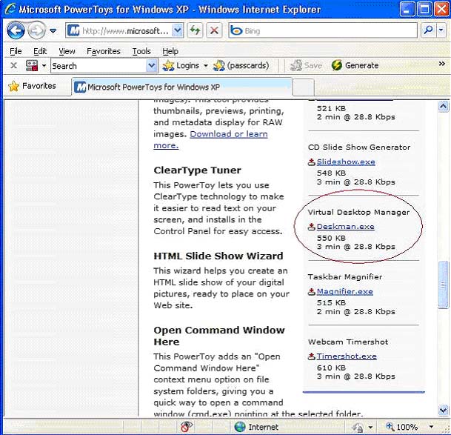Click the scrollbar up arrow
This screenshot has width=451, height=435.
[444, 107]
